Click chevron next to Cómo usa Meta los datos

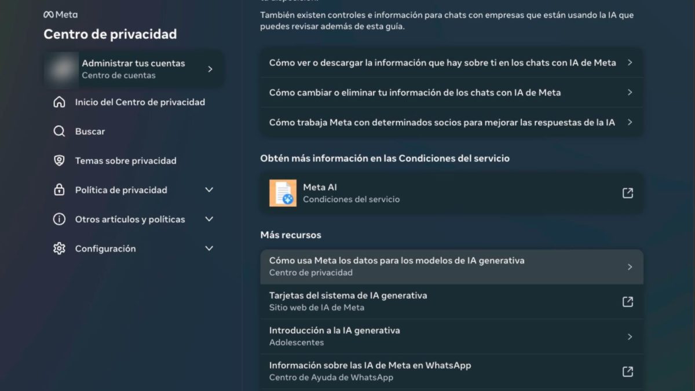[x=630, y=267]
